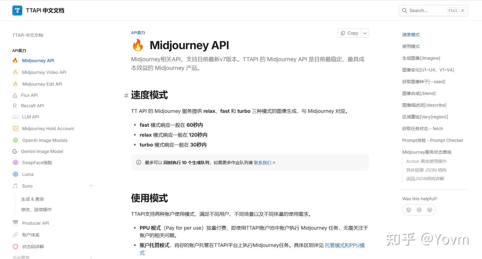
Task: Open the Copy button dropdown arrow
Action: tap(365, 33)
